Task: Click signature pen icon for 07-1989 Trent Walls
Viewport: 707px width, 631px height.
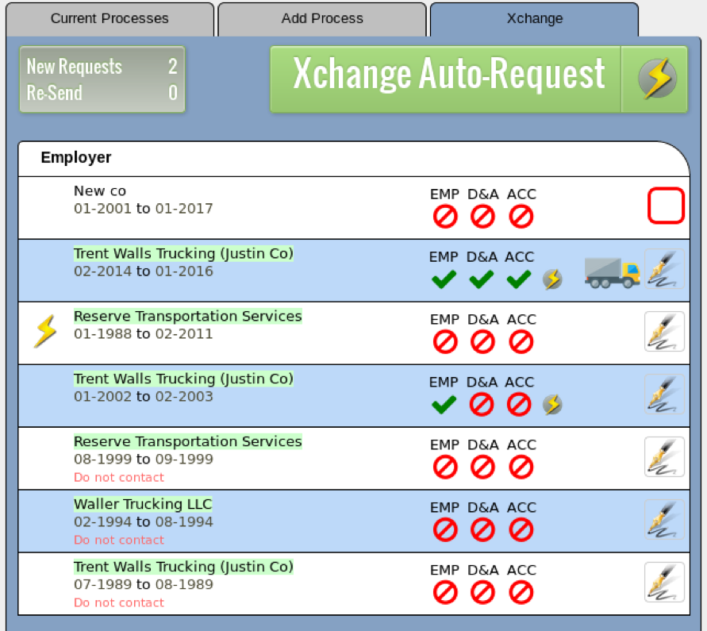Action: pyautogui.click(x=664, y=583)
